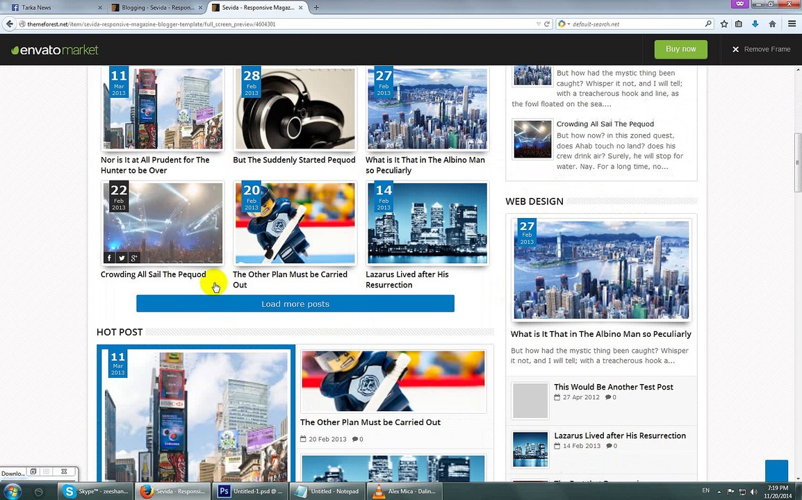Share on Google Plus from concert post
802x500 pixels.
(134, 258)
